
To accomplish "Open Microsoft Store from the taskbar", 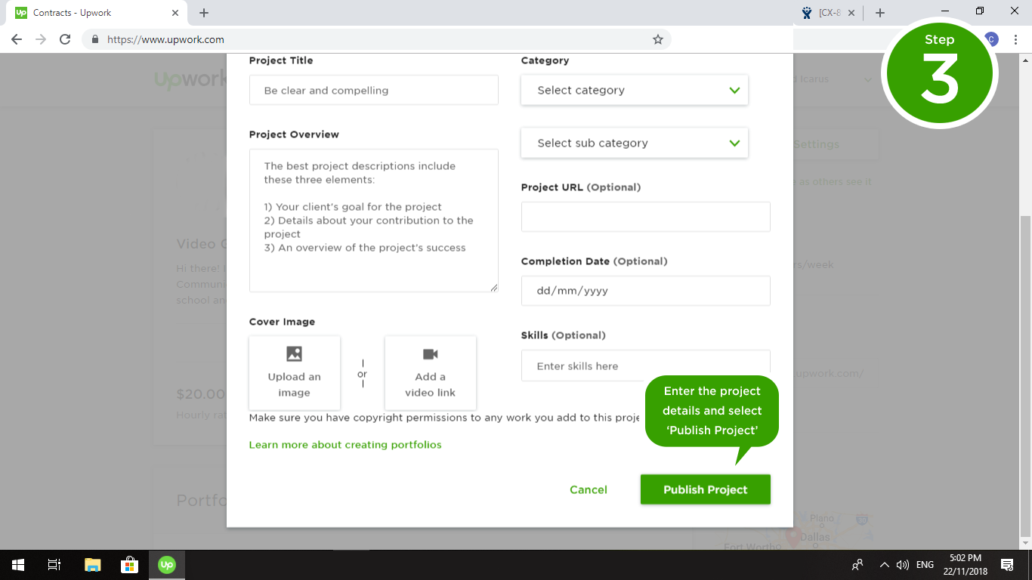I will coord(129,564).
